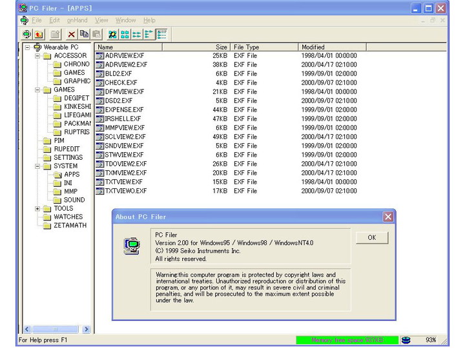Close the About PC Filer dialog

[388, 217]
